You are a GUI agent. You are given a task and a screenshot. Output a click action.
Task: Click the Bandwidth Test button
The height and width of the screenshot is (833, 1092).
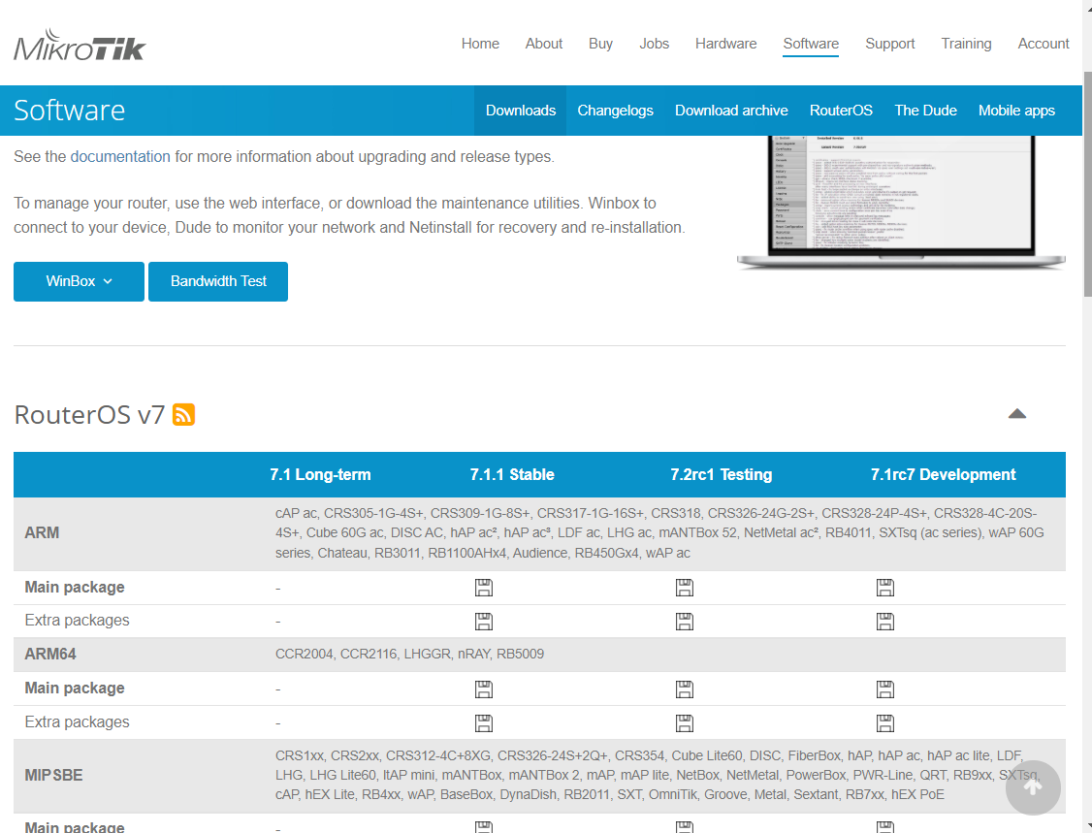pyautogui.click(x=218, y=281)
